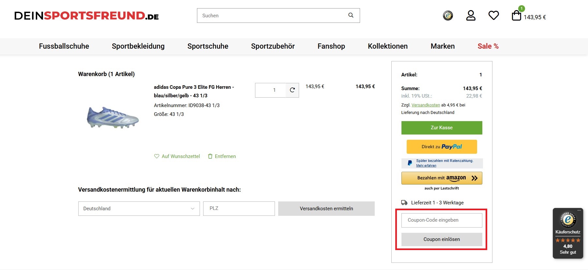The image size is (588, 270).
Task: Open the Versandkosten link in summary
Action: 426,105
